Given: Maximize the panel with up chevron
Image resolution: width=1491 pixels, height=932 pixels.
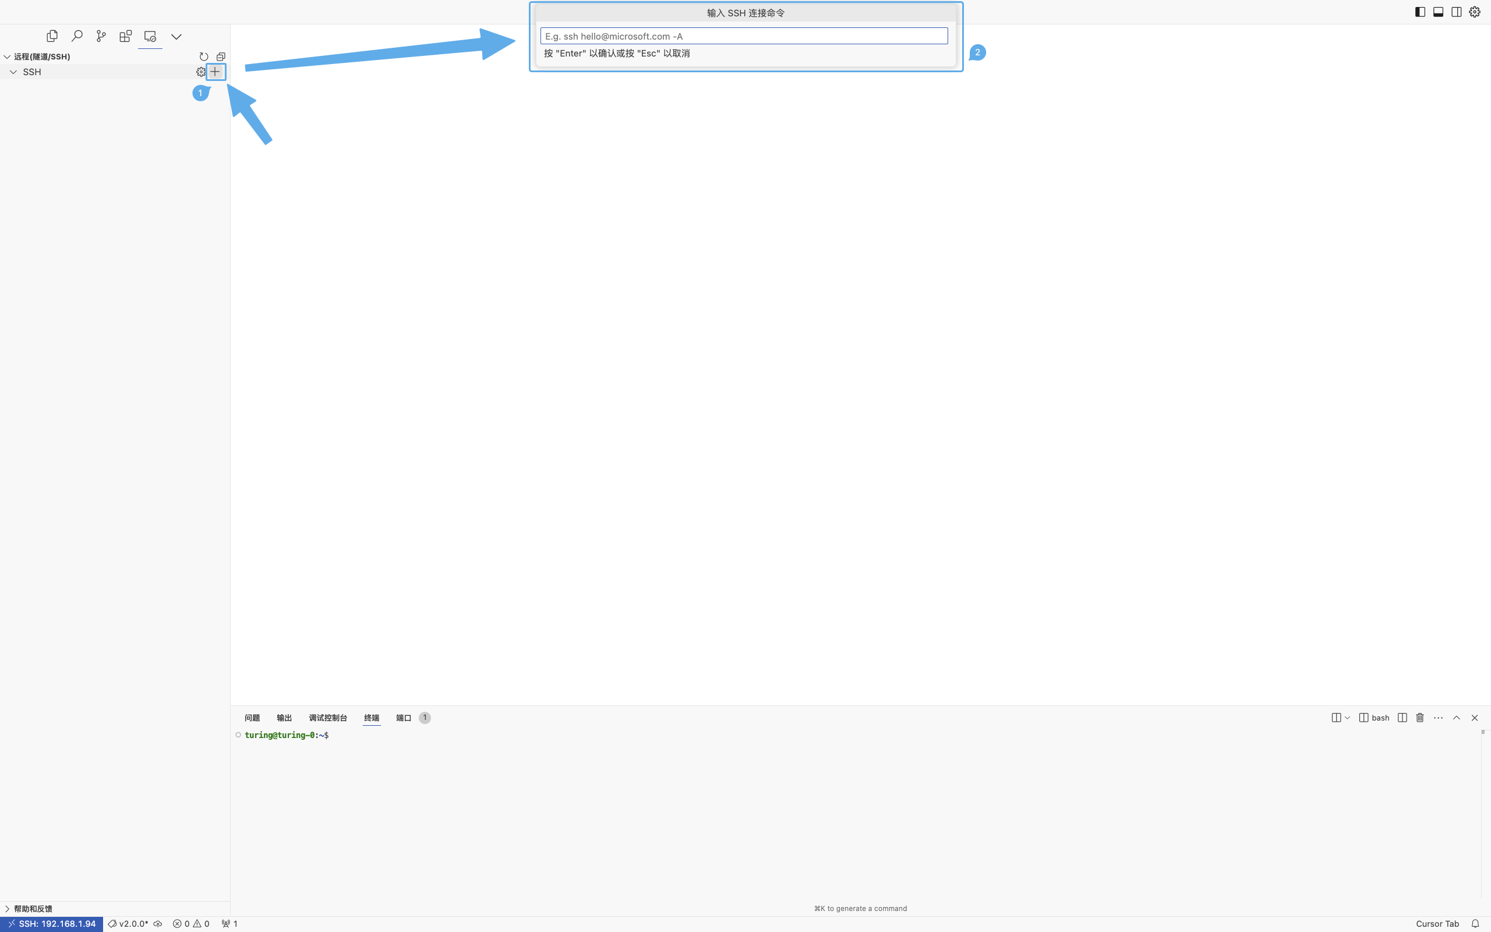Looking at the screenshot, I should pos(1457,718).
